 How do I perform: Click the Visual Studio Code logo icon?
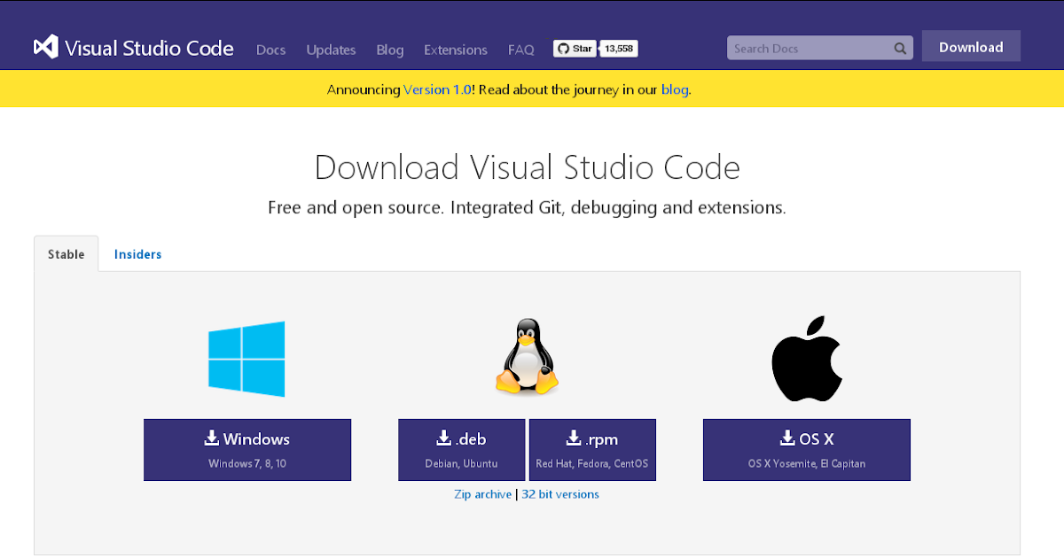(45, 48)
